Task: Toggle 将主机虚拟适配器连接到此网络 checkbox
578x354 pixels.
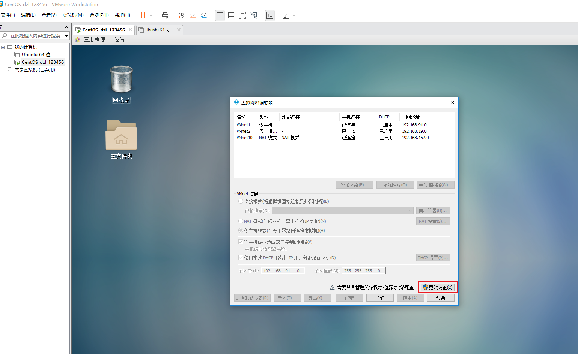Action: (x=241, y=242)
